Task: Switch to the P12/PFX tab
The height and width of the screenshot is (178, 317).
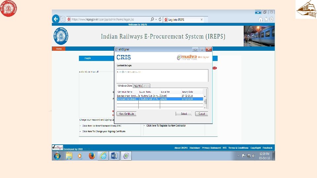Action: point(138,86)
